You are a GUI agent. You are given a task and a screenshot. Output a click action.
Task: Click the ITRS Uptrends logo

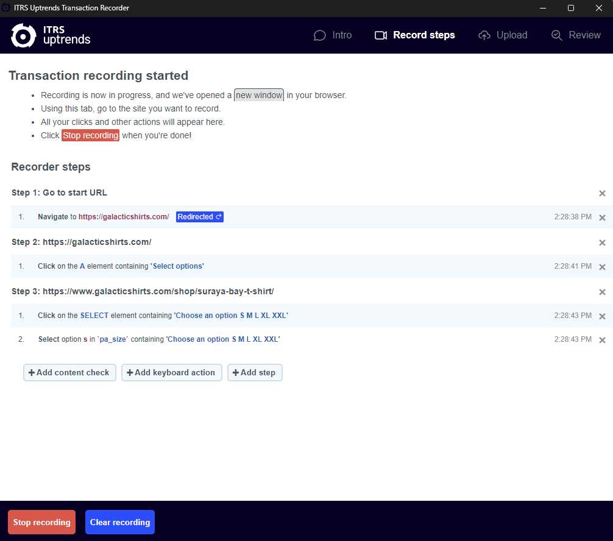pyautogui.click(x=51, y=35)
